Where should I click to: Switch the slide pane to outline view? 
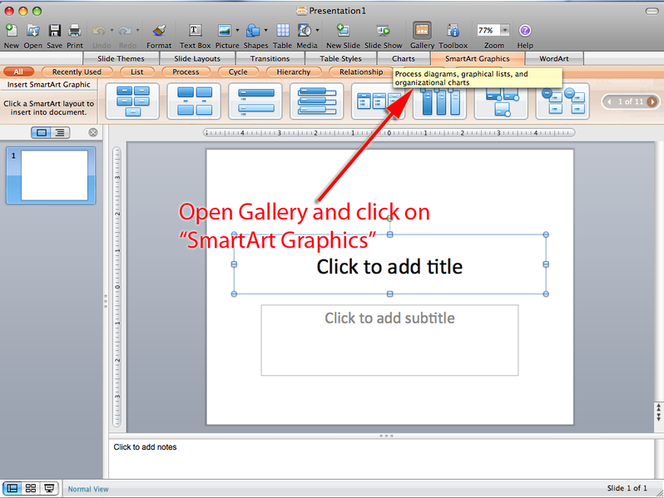[x=60, y=132]
